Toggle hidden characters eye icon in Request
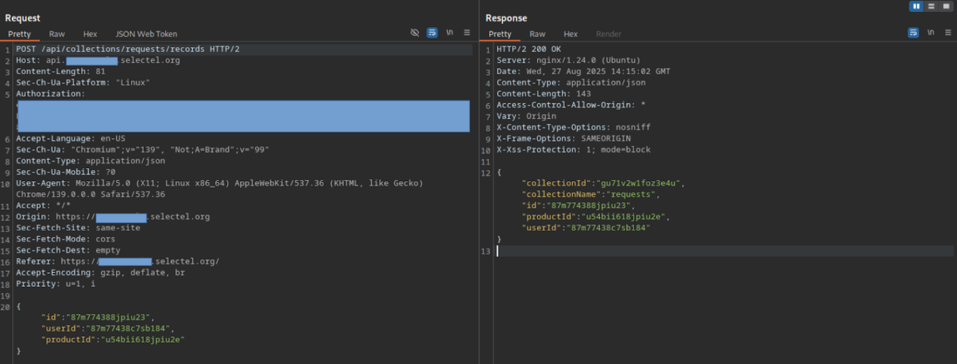 point(415,33)
